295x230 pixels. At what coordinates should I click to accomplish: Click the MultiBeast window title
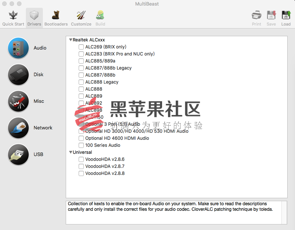[147, 4]
